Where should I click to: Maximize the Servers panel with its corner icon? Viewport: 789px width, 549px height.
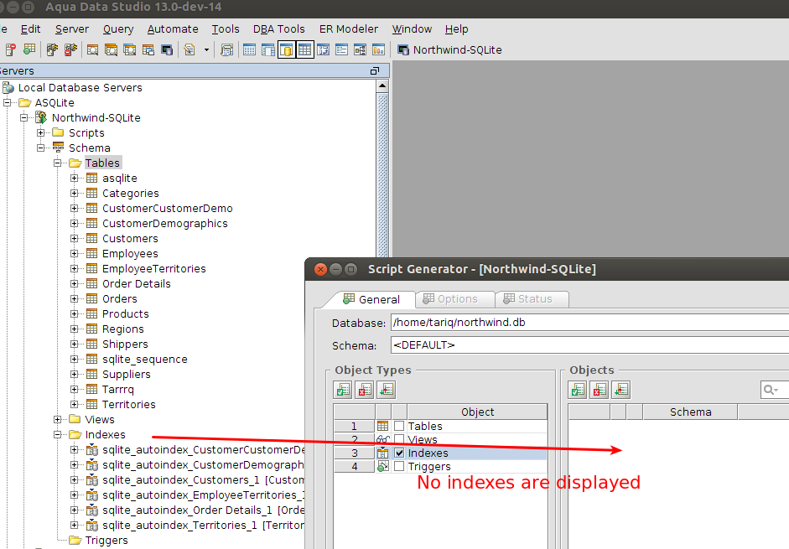374,71
